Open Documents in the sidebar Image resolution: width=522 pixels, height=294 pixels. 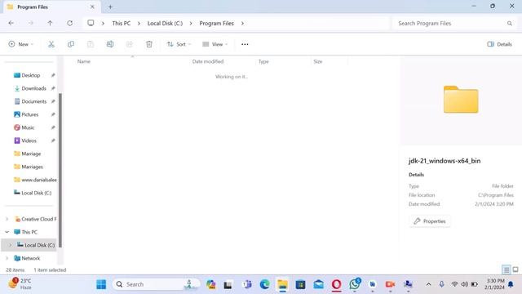click(34, 101)
